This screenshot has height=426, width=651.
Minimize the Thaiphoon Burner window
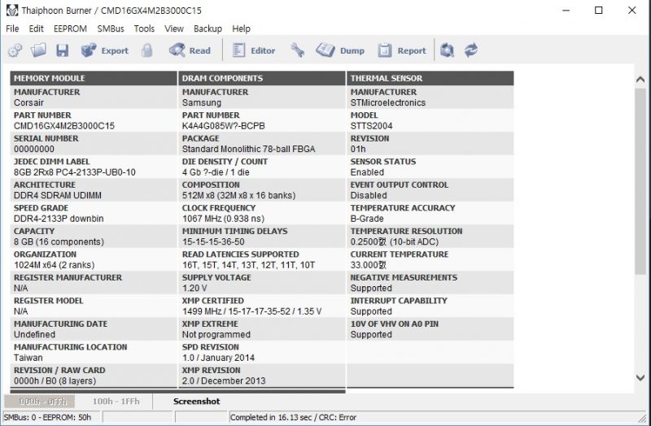566,11
